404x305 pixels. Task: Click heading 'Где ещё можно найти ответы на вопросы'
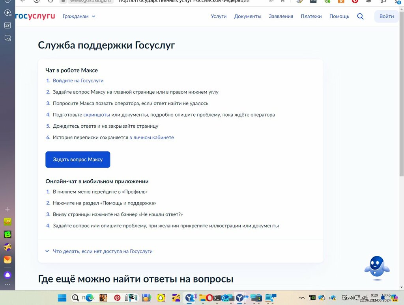point(136,279)
